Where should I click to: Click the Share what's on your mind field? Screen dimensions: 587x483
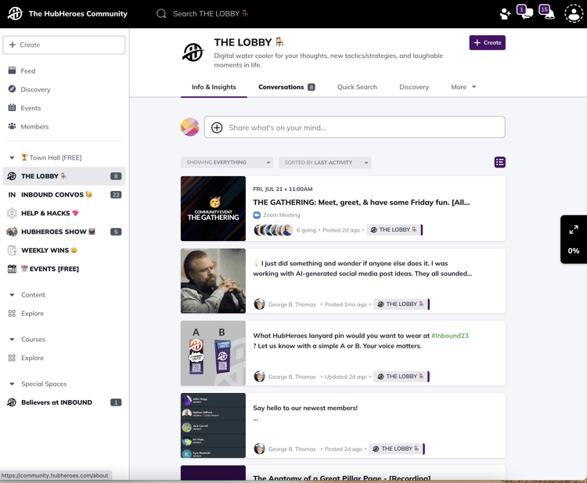[355, 127]
